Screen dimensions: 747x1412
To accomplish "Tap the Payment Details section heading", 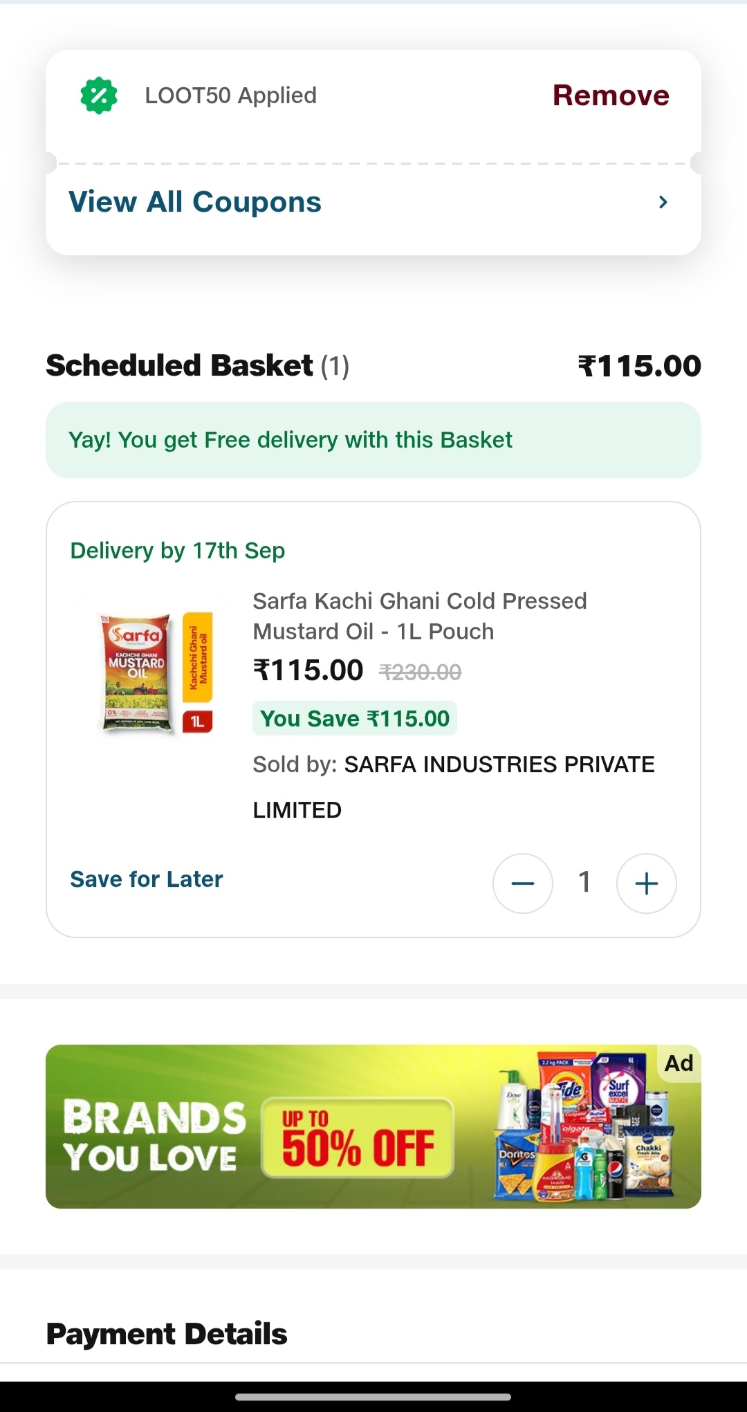I will (167, 1334).
